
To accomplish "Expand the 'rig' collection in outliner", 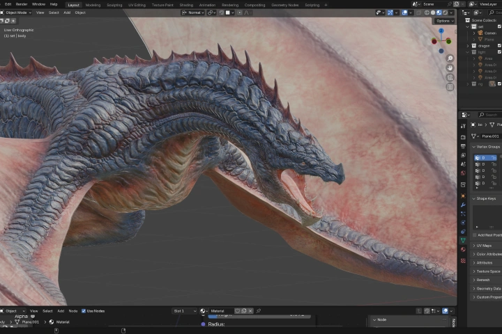I will [x=467, y=84].
